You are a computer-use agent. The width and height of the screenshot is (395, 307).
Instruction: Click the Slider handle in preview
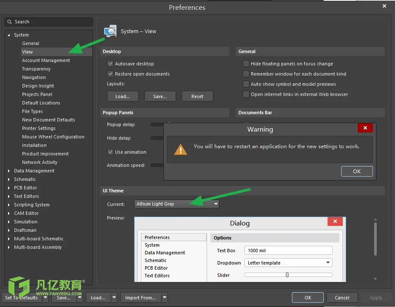[287, 275]
